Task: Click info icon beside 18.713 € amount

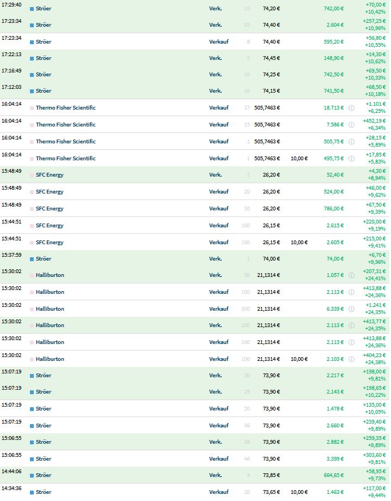Action: point(351,108)
